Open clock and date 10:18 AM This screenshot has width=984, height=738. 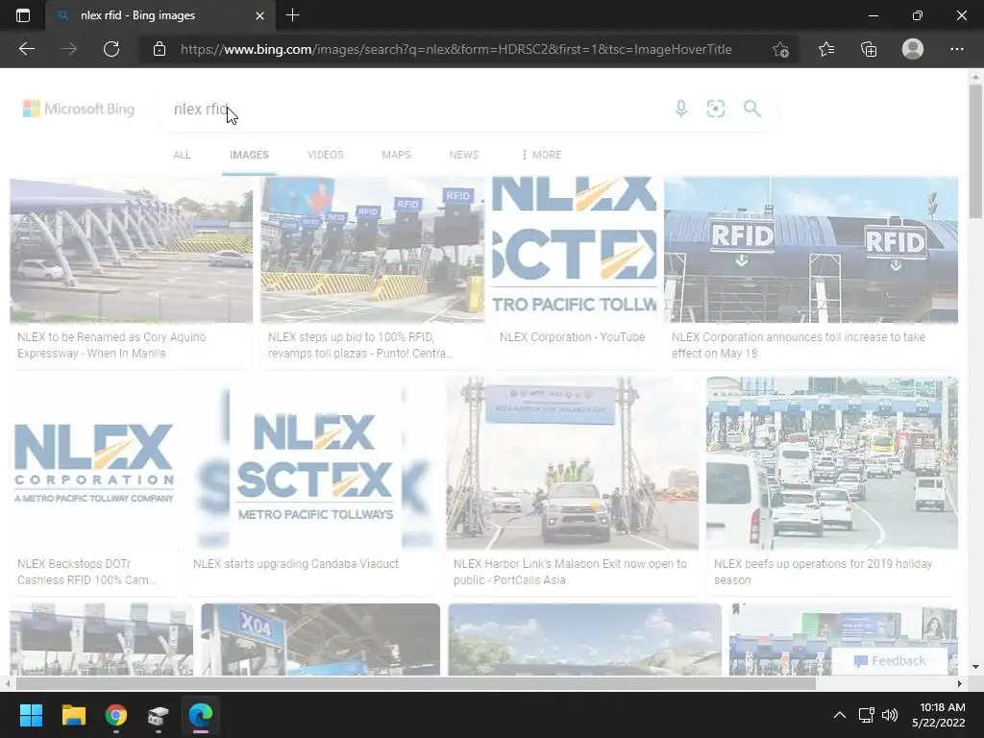(938, 715)
